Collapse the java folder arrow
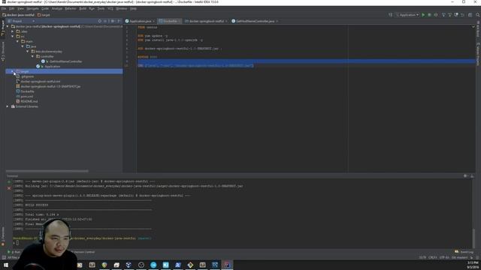Image resolution: width=481 pixels, height=270 pixels. point(23,46)
